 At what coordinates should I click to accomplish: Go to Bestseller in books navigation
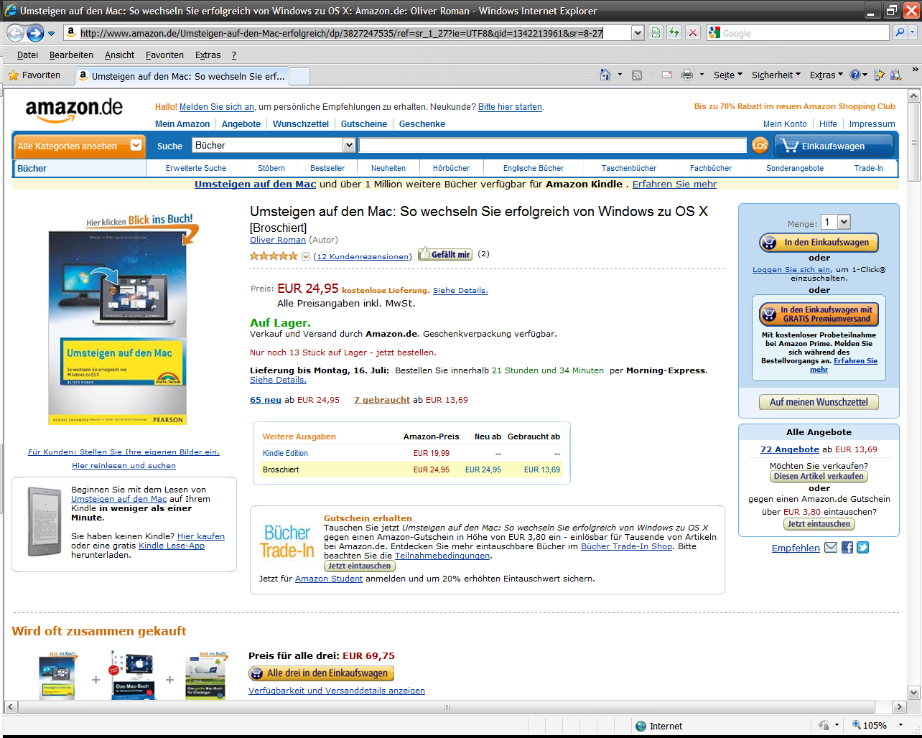(x=327, y=168)
